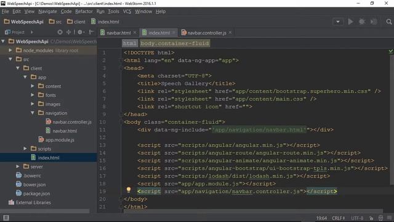Open Project panel settings gear
Screen dimensions: 394x222
pos(81,32)
